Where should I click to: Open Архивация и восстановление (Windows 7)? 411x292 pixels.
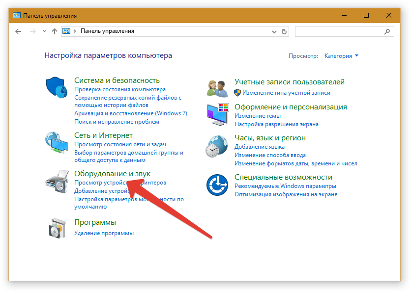(x=131, y=113)
